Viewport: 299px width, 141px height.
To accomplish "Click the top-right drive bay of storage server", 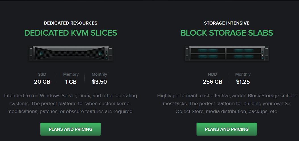I will pyautogui.click(x=244, y=50).
